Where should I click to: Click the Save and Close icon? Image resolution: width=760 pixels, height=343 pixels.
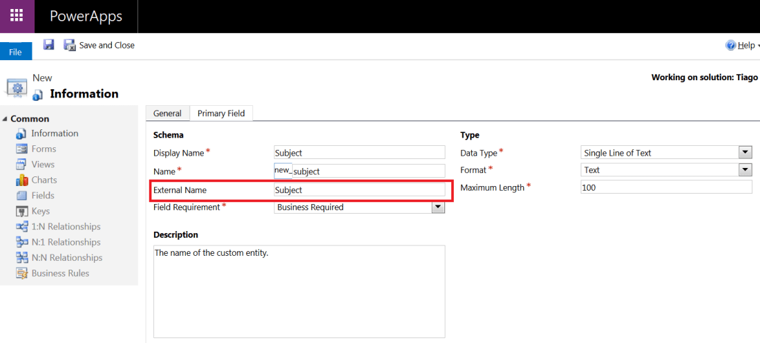(x=70, y=45)
